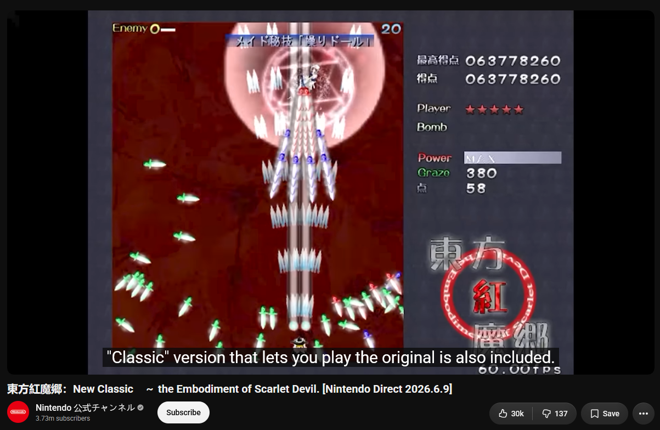Click the 3.73m subscribers count
Viewport: 660px width, 430px height.
click(63, 418)
